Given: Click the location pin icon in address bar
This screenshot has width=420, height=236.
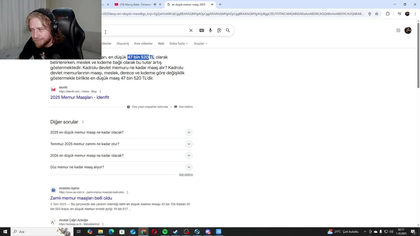Looking at the screenshot, I should tap(369, 14).
